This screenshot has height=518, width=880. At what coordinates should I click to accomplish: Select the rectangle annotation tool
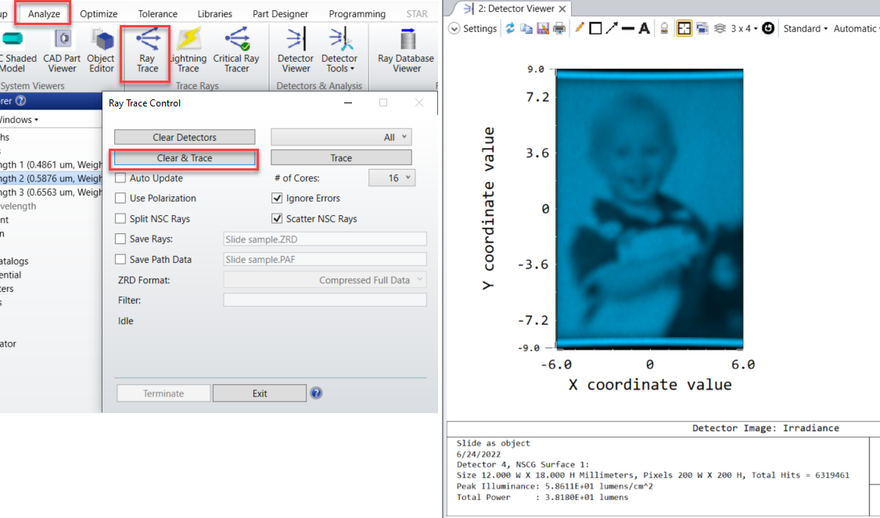pos(595,28)
